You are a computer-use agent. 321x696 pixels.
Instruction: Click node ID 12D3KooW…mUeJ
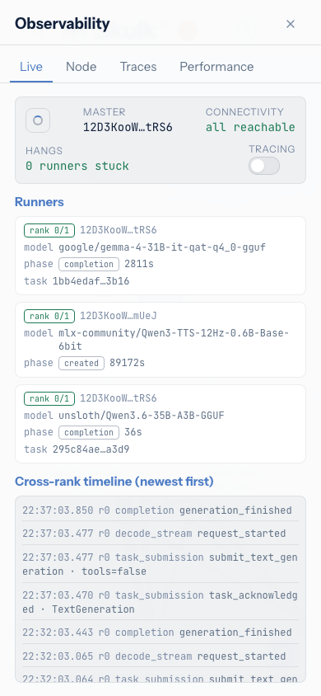119,316
